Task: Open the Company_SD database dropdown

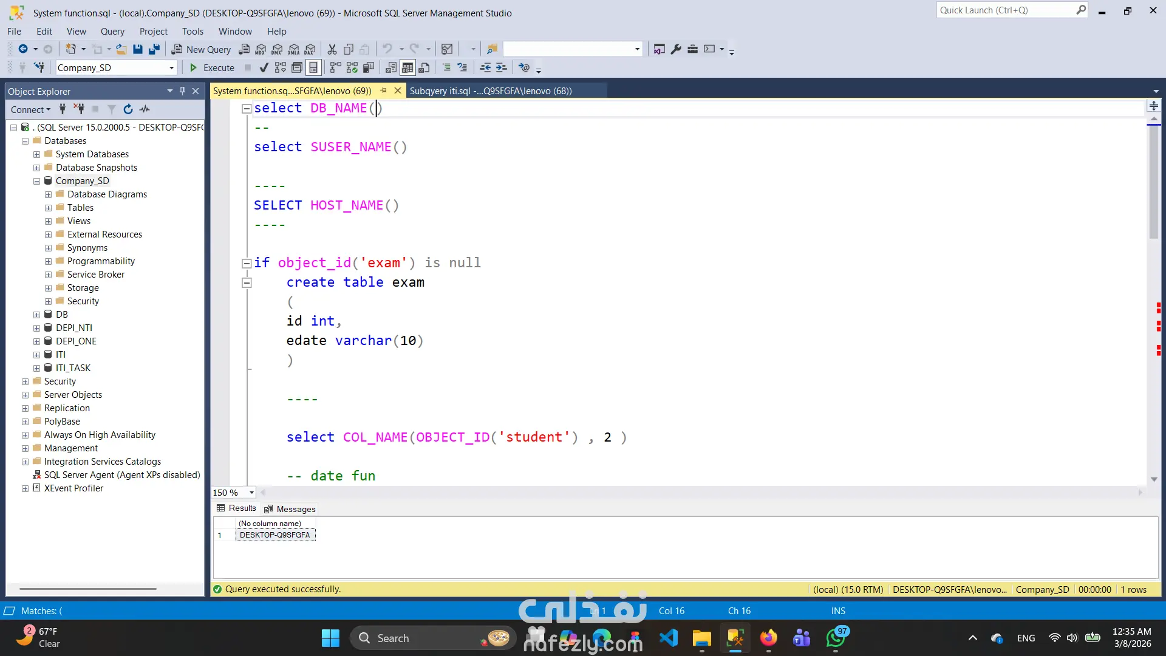Action: [x=171, y=67]
